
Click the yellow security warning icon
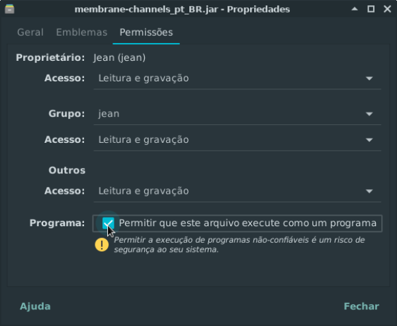point(102,245)
